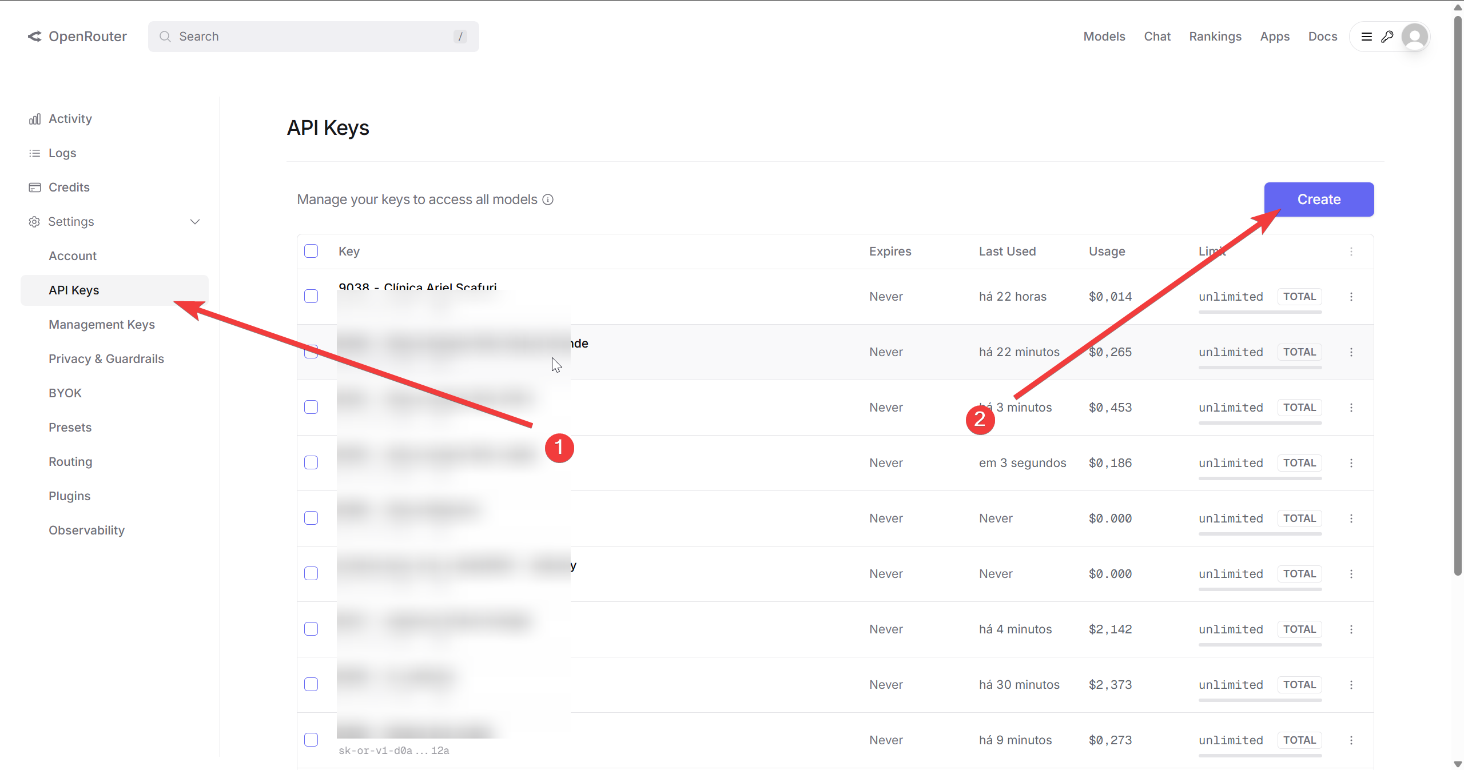
Task: Click the page vertical scrollbar
Action: [1458, 294]
